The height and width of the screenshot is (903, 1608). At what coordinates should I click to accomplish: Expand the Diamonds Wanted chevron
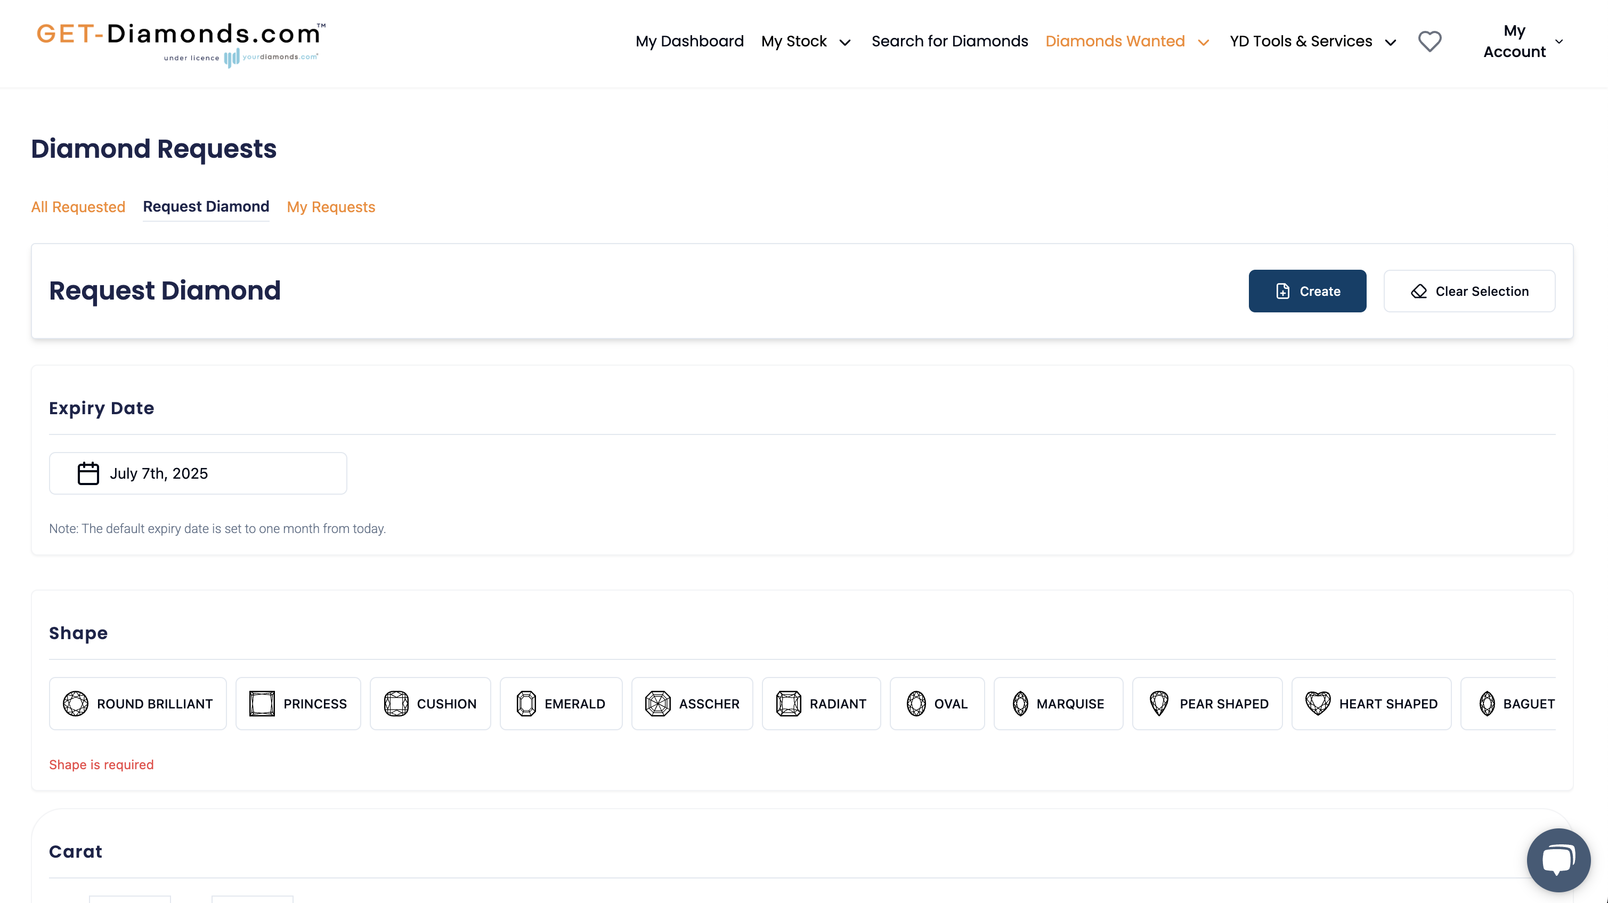point(1204,43)
